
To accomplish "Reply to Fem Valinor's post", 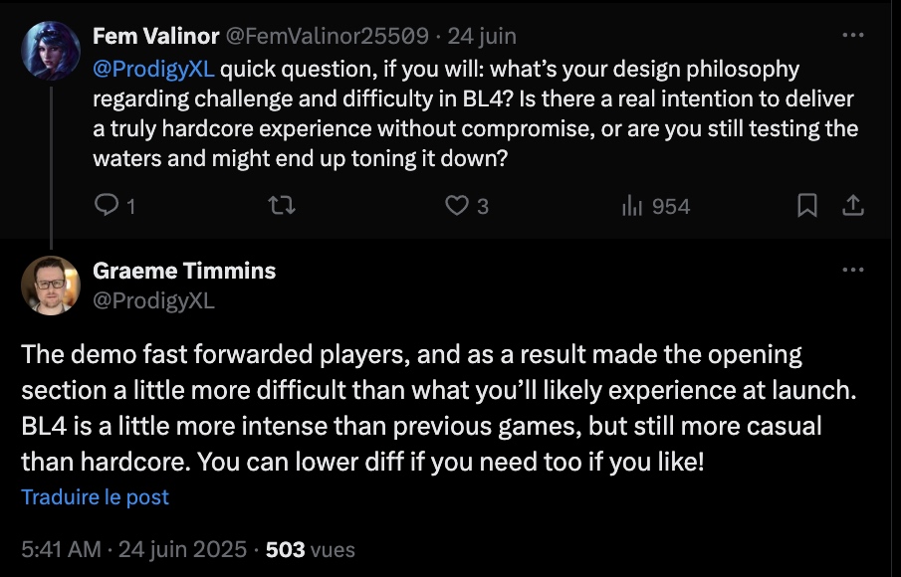I will coord(114,205).
